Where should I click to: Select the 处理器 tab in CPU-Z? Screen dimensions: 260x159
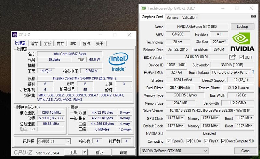tap(20, 43)
